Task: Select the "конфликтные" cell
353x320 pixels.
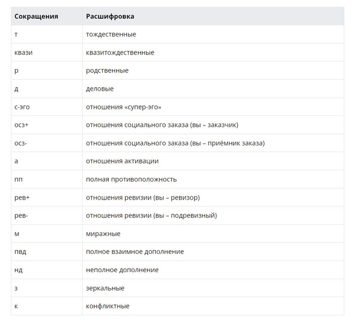Action: [x=107, y=306]
